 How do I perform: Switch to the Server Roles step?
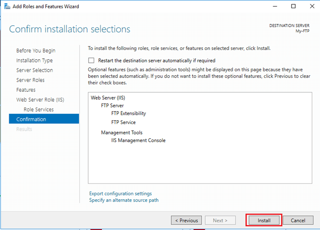click(30, 80)
